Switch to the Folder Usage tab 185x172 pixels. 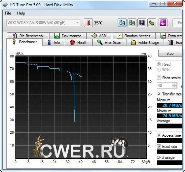[145, 43]
